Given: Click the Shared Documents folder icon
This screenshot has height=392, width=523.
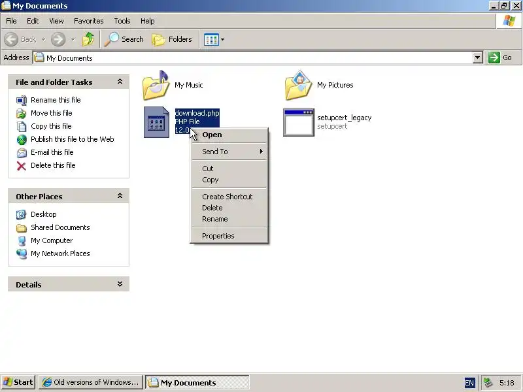Looking at the screenshot, I should point(22,227).
